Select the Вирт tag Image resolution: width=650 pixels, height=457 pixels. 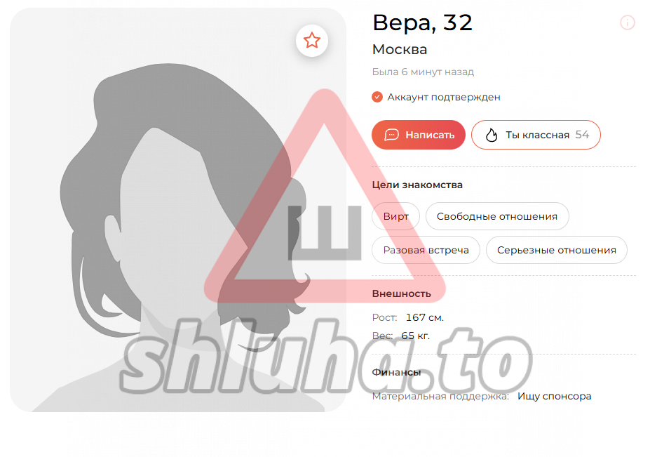click(x=395, y=216)
